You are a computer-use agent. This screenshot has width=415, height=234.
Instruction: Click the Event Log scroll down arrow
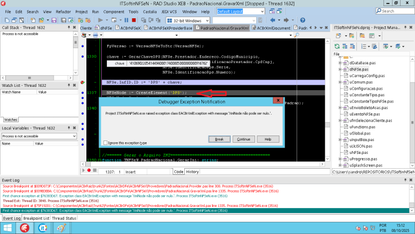[x=412, y=210]
